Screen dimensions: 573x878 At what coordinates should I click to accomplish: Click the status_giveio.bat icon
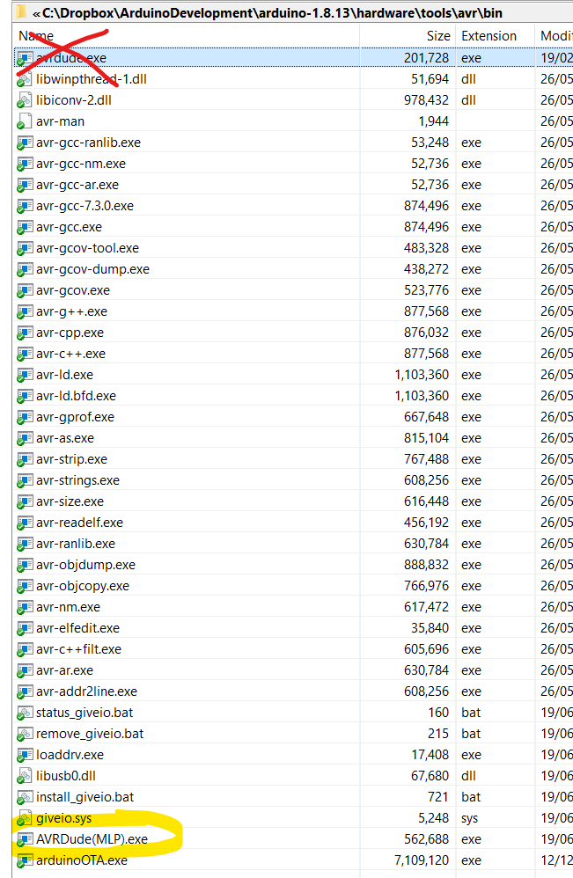click(24, 713)
